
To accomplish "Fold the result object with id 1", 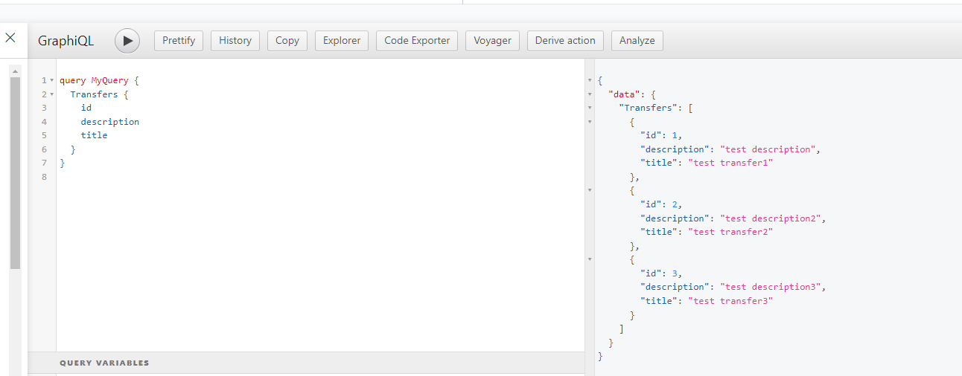I will pos(590,121).
